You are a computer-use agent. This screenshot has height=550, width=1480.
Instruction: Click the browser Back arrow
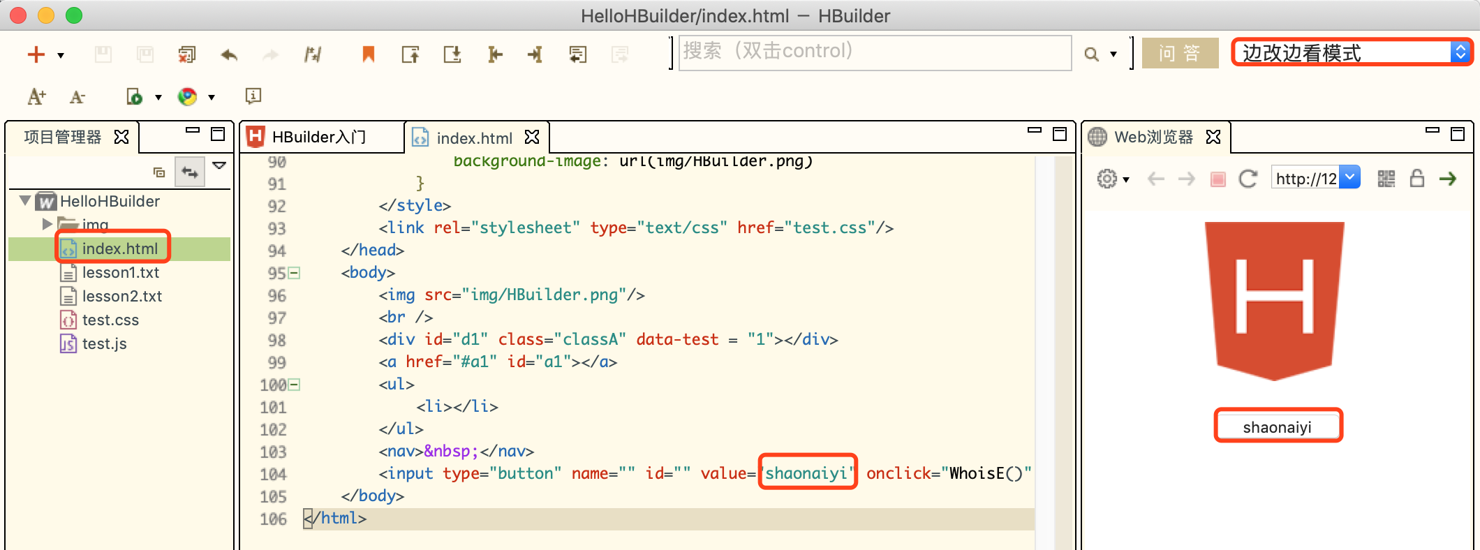[x=1156, y=179]
